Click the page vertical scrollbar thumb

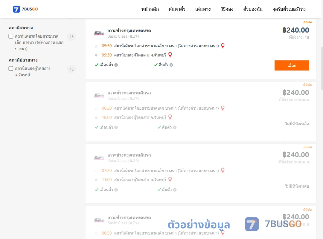click(322, 68)
